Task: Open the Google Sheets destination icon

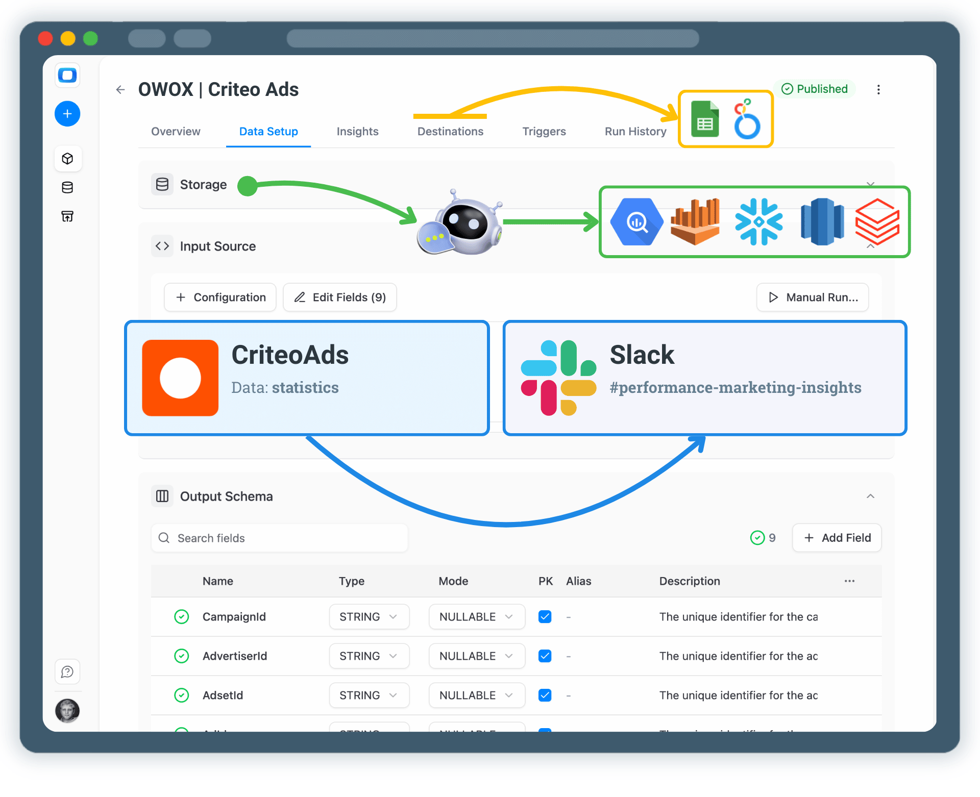Action: [x=705, y=119]
